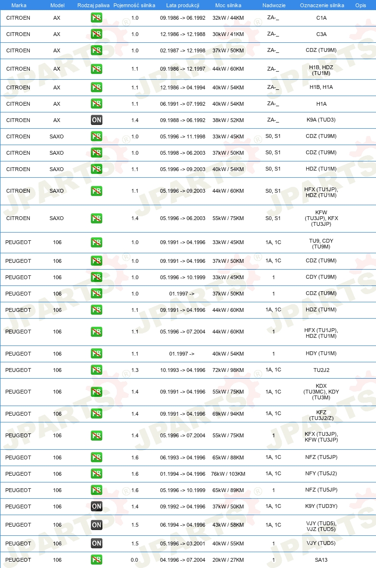Screen dimensions: 376x568
Task: Click the Nadwozie column header
Action: tap(274, 5)
